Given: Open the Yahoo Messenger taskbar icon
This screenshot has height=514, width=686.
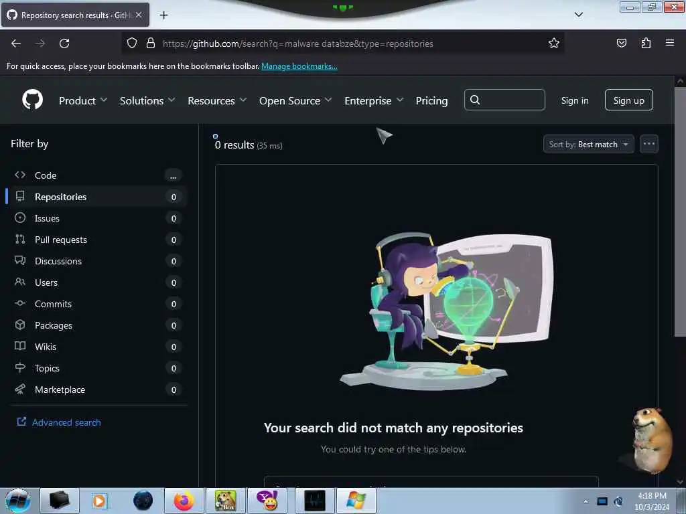Looking at the screenshot, I should pos(267,501).
